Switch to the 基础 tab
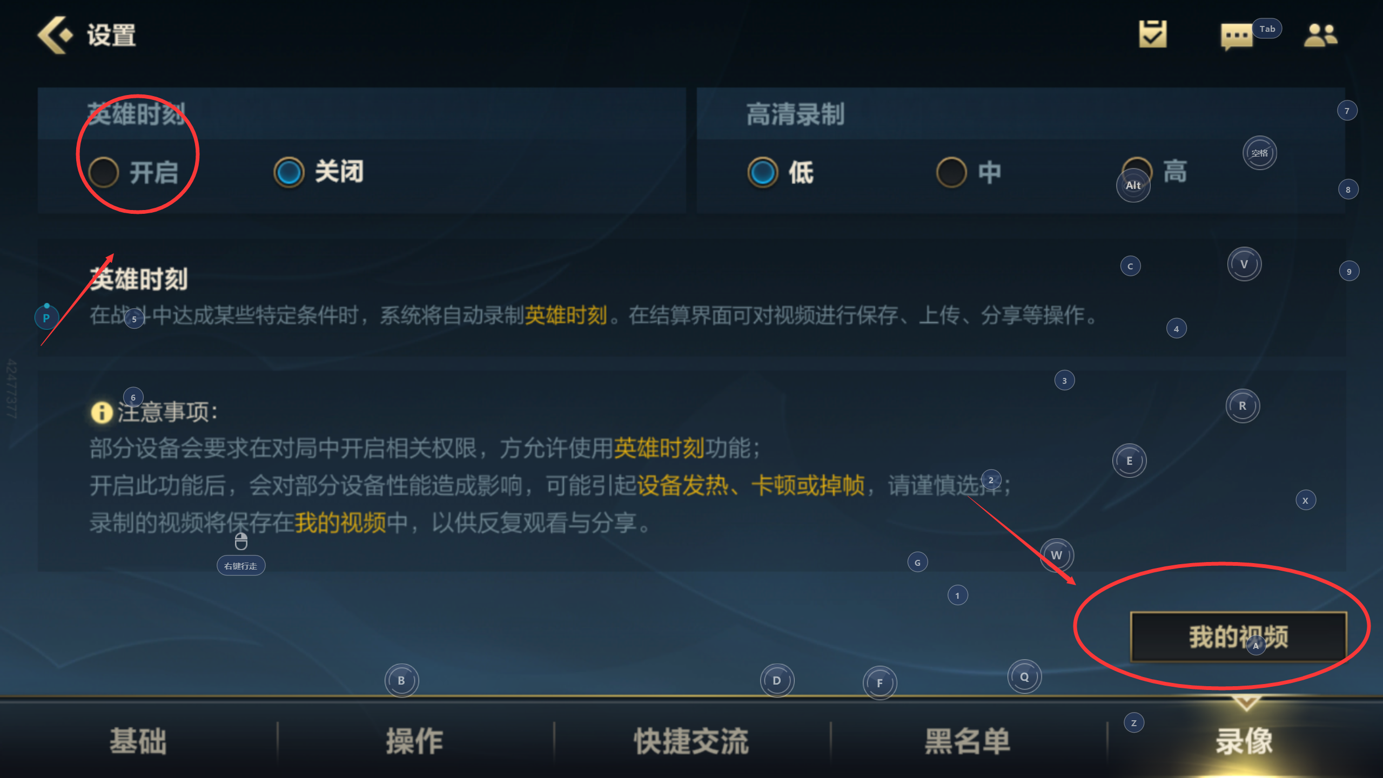 tap(138, 741)
